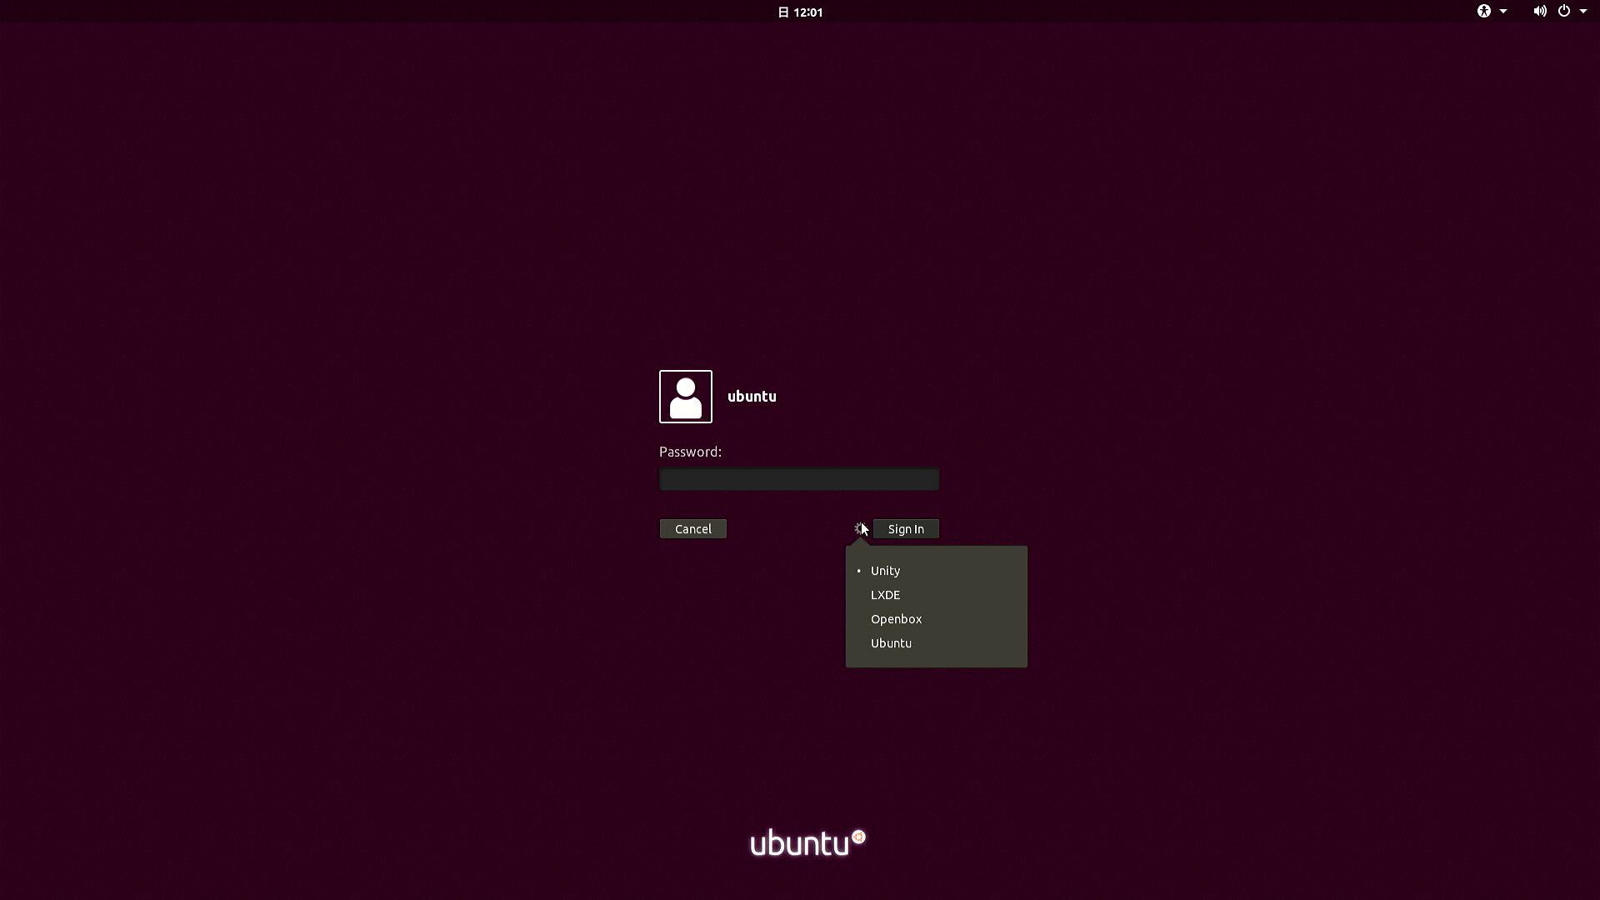Click the Password: label text

coord(690,452)
